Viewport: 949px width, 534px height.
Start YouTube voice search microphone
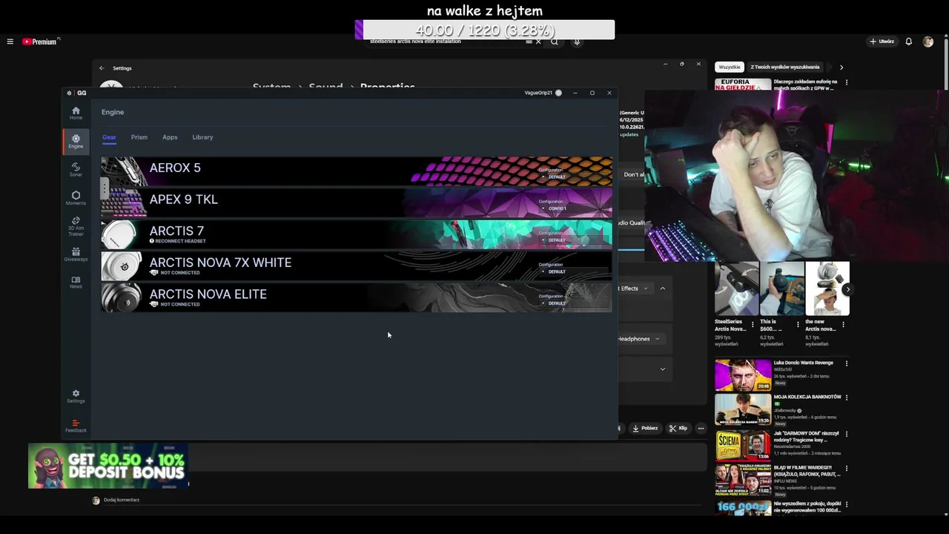coord(577,42)
